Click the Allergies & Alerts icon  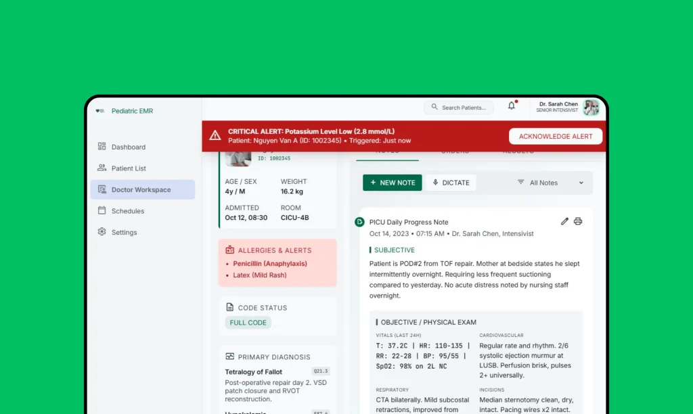click(x=230, y=250)
